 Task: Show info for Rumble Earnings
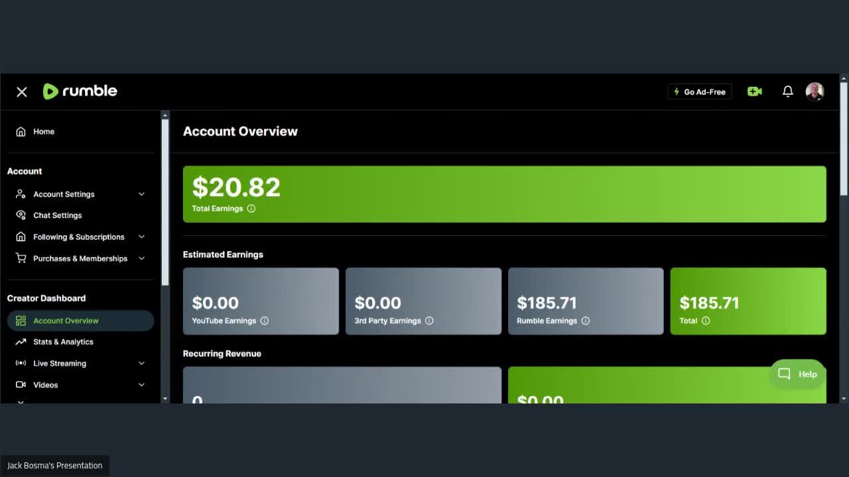(x=586, y=321)
